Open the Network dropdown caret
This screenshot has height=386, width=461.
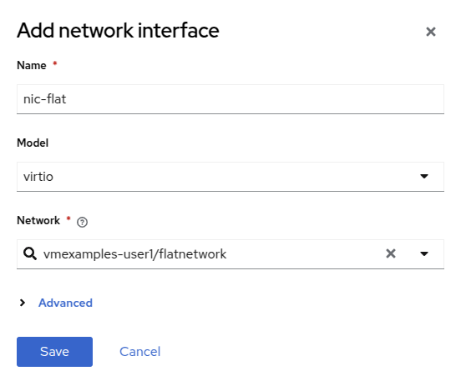pos(424,254)
